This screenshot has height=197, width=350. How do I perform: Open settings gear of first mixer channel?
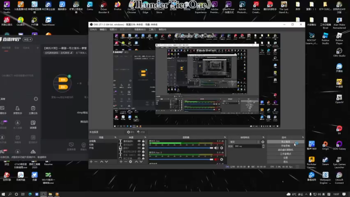coord(222,148)
